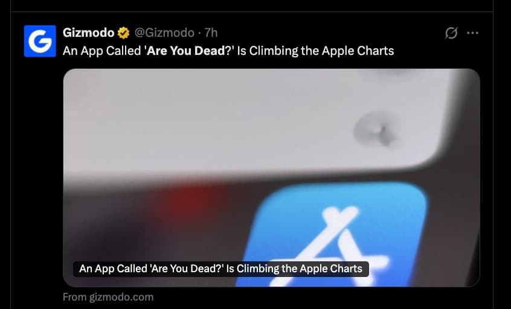Open the article preview card image
The image size is (511, 309).
click(271, 178)
